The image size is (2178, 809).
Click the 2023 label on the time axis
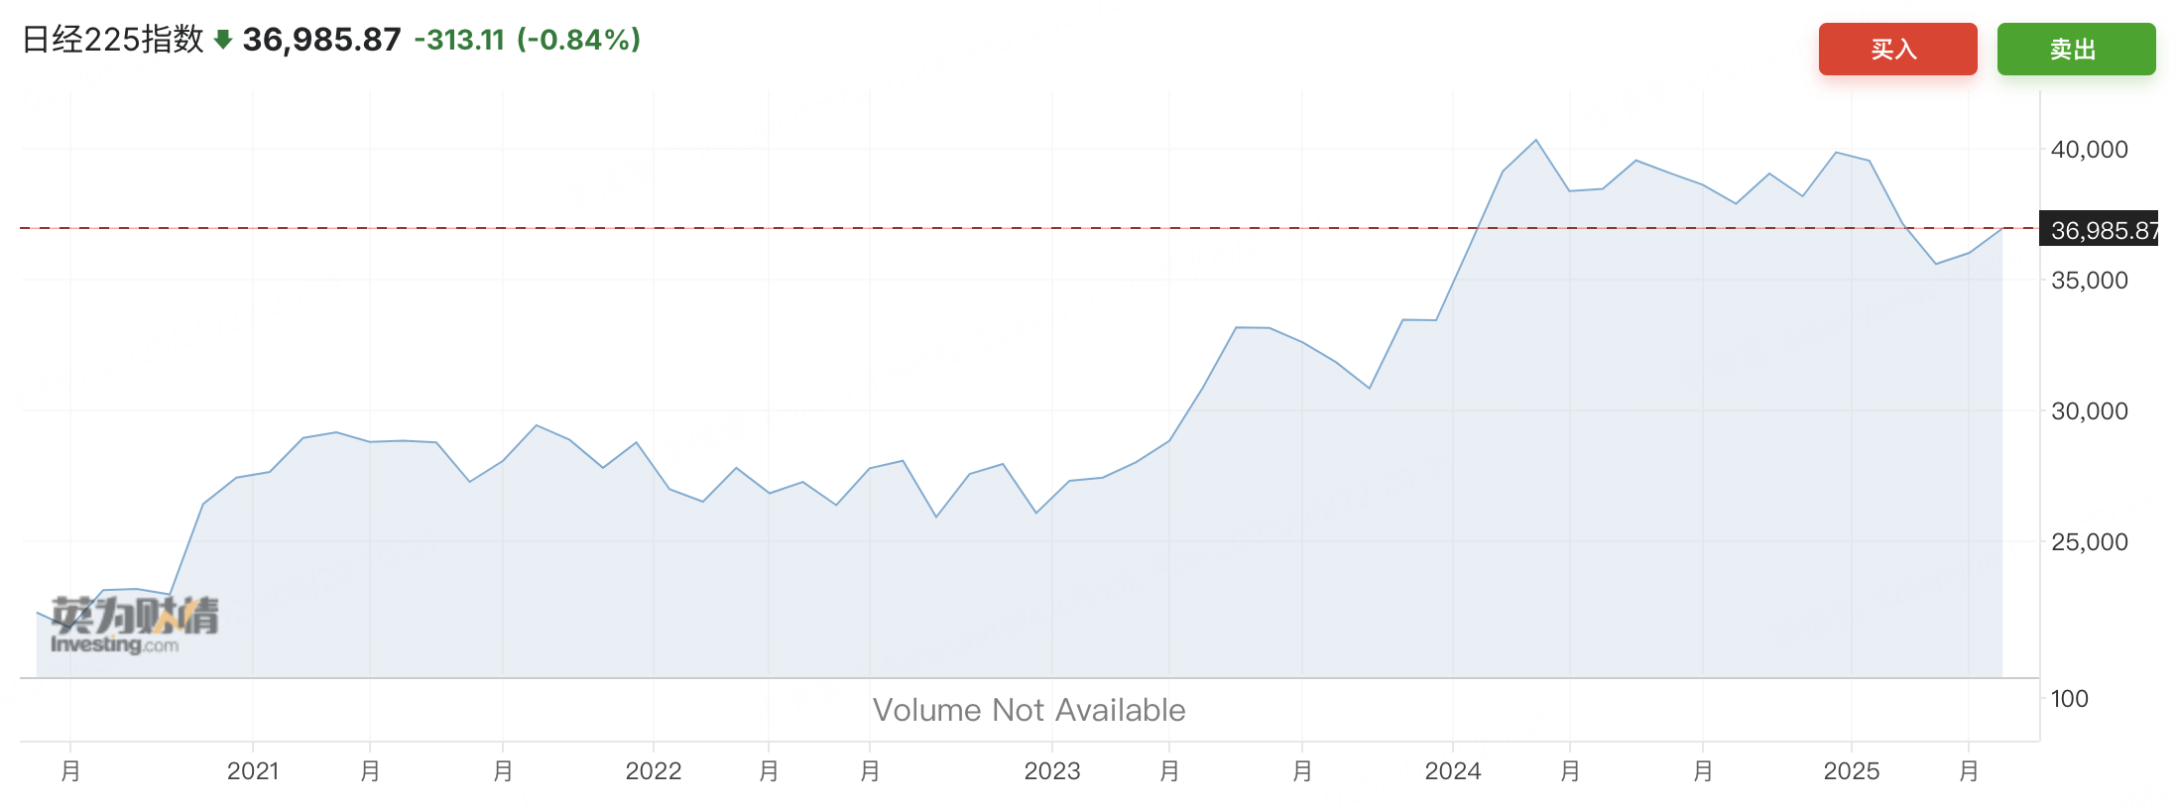point(1052,771)
